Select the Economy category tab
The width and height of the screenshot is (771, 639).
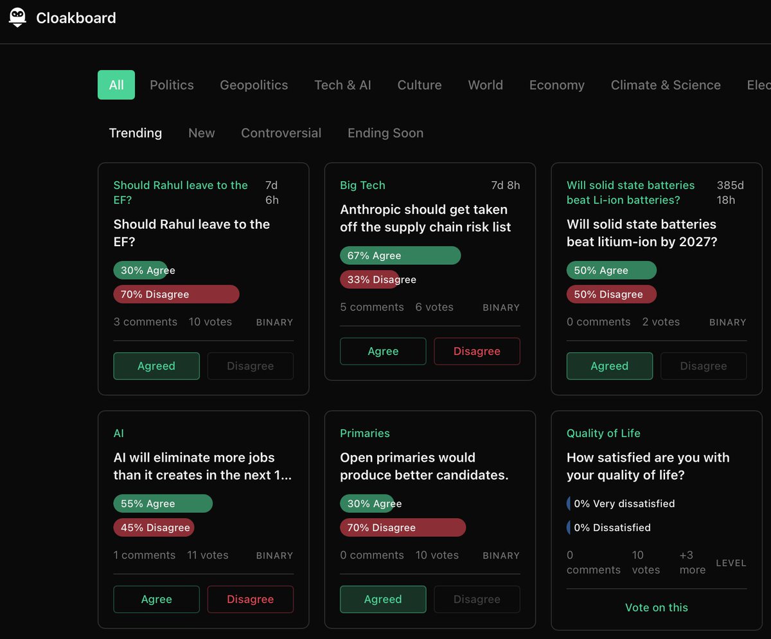(x=557, y=85)
